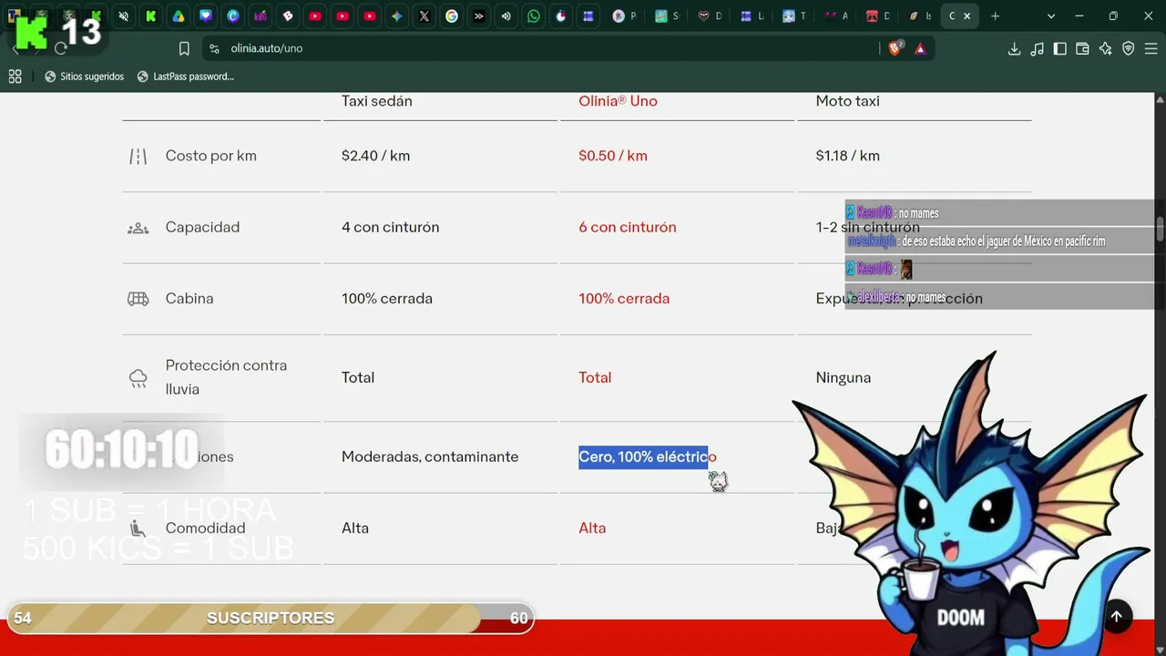The height and width of the screenshot is (656, 1166).
Task: Switch to the tab labeled Is
Action: pyautogui.click(x=920, y=15)
